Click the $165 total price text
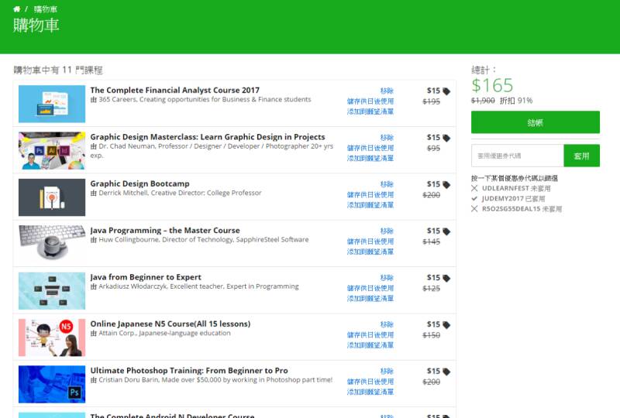The width and height of the screenshot is (620, 418). (492, 85)
